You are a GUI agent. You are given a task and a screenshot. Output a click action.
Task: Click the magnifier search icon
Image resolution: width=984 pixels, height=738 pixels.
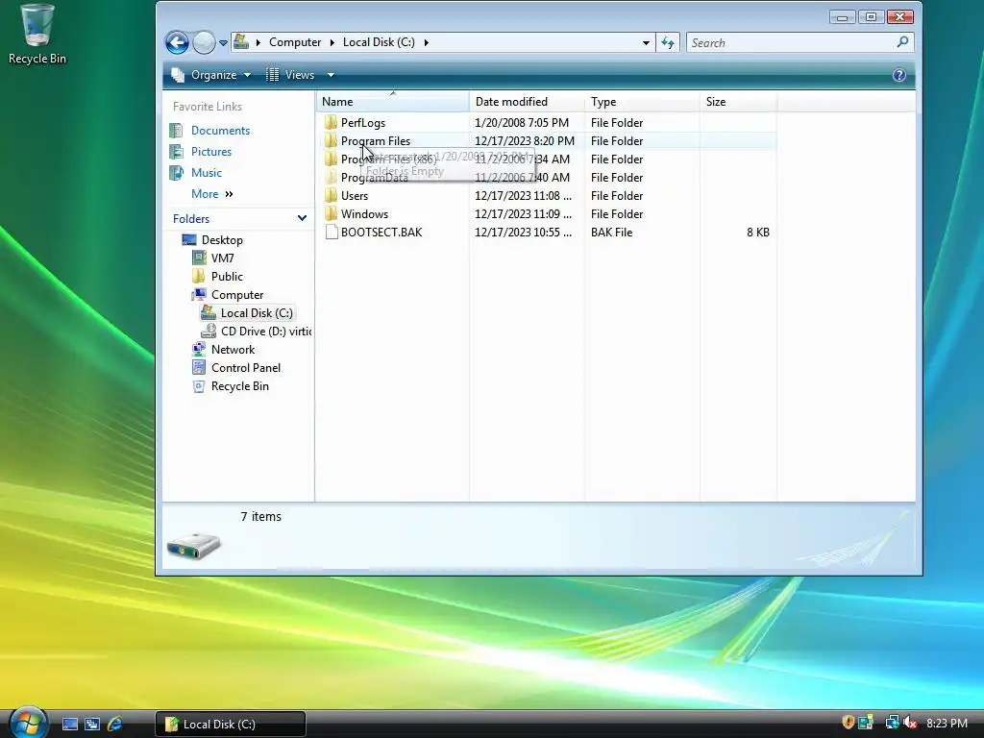(902, 42)
